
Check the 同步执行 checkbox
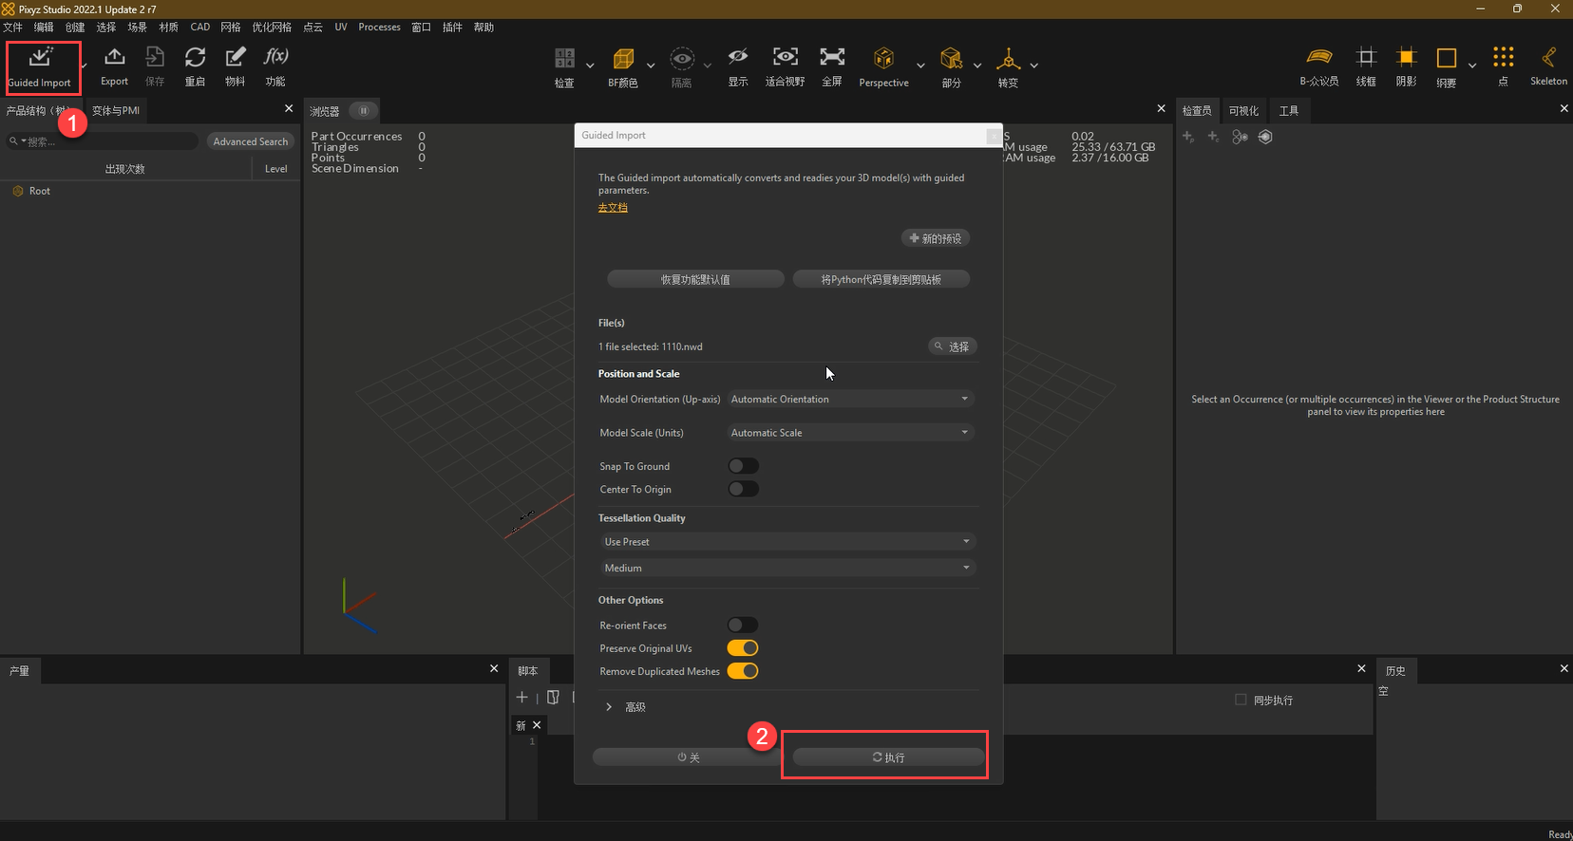1241,700
